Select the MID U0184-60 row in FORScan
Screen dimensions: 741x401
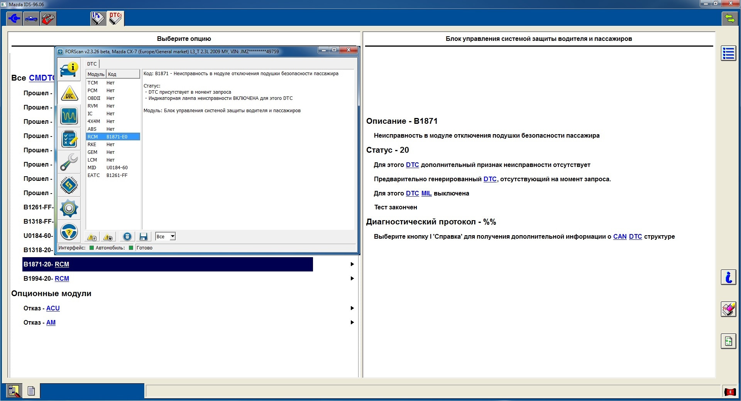(113, 168)
